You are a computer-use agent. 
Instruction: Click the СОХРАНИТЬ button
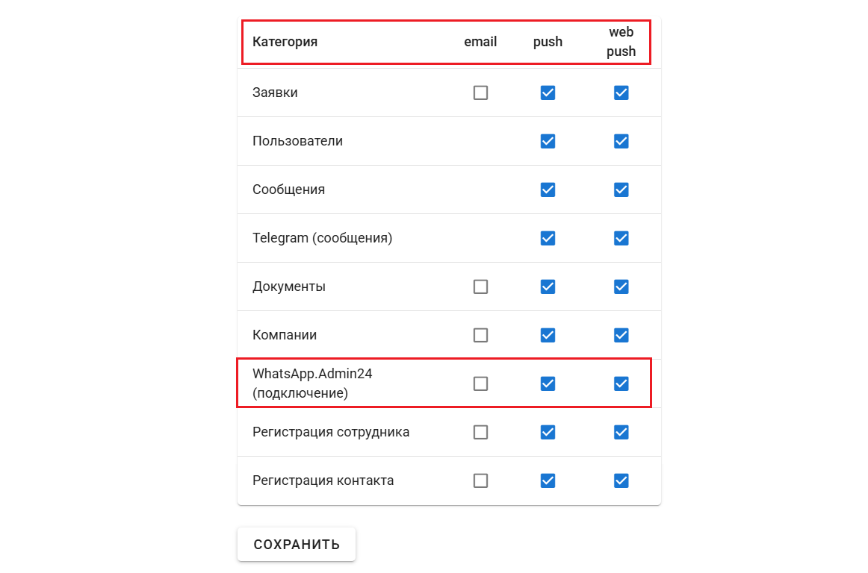[x=297, y=544]
